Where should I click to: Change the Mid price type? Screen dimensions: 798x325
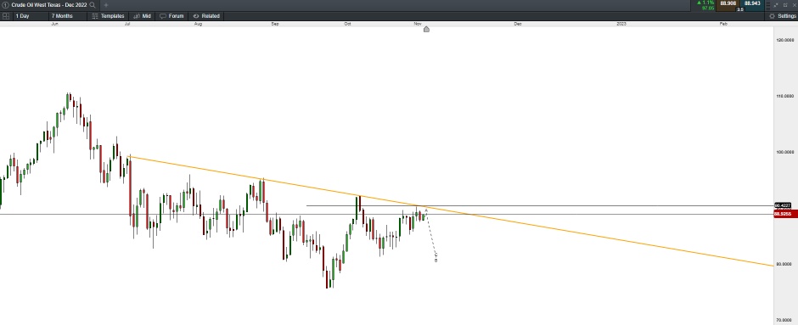(142, 16)
